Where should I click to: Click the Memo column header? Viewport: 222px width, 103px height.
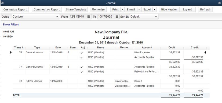[124, 47]
